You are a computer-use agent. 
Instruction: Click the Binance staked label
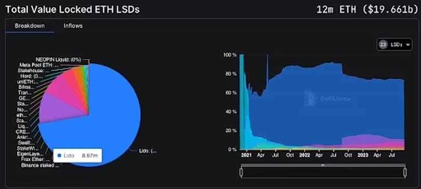click(40, 165)
